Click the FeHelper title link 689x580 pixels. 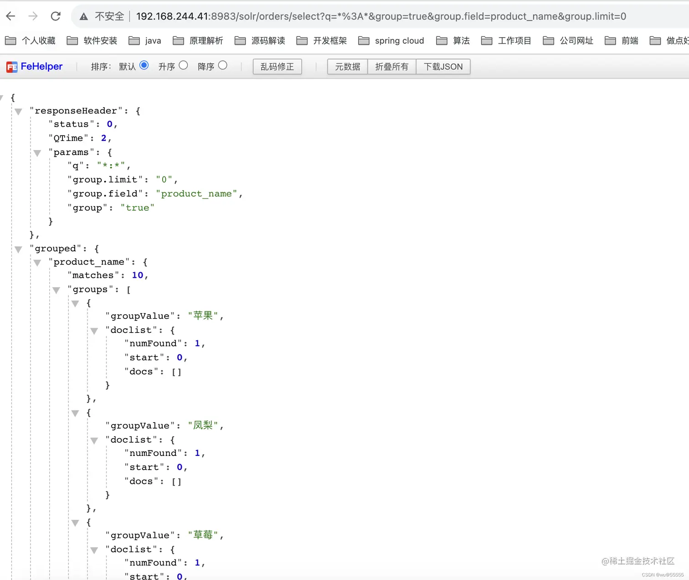(41, 67)
